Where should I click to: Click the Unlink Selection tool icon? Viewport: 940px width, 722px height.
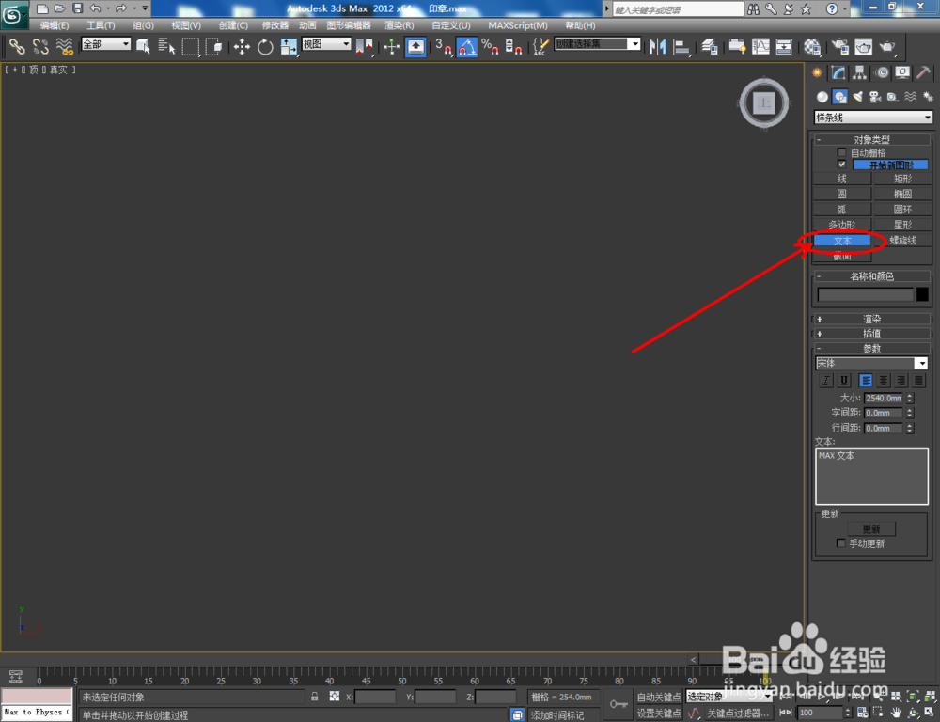(40, 46)
